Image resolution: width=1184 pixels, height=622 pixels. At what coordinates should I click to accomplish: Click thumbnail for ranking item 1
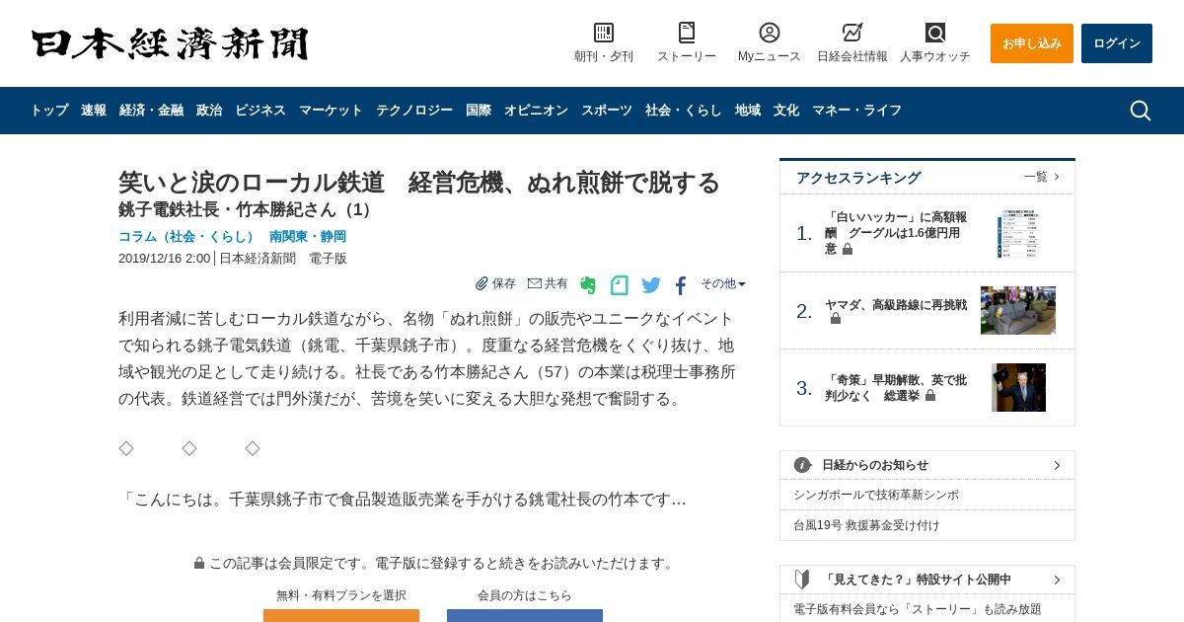tap(1018, 233)
